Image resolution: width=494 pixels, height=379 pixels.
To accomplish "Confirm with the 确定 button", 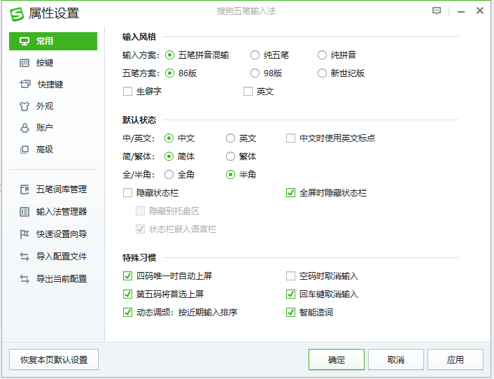I will pyautogui.click(x=337, y=359).
